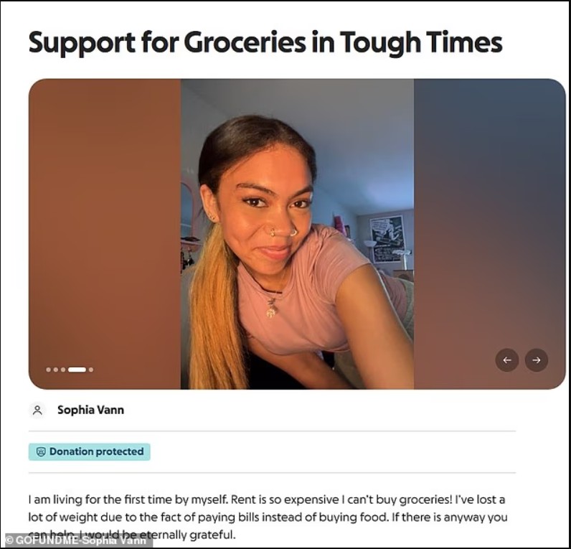Click the active elongated slide indicator
This screenshot has width=571, height=549.
[77, 370]
